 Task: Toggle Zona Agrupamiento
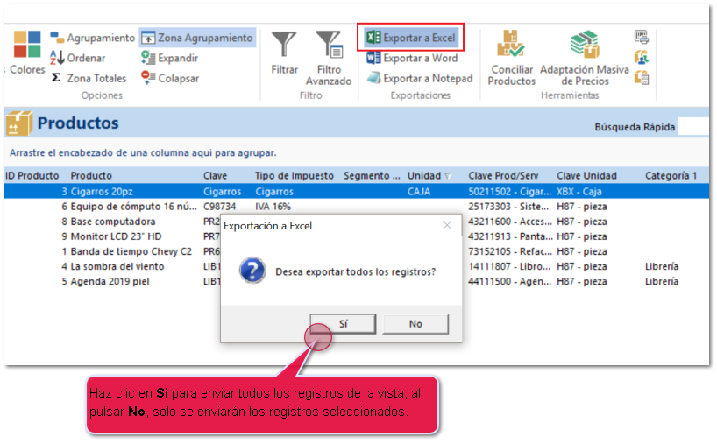point(197,38)
